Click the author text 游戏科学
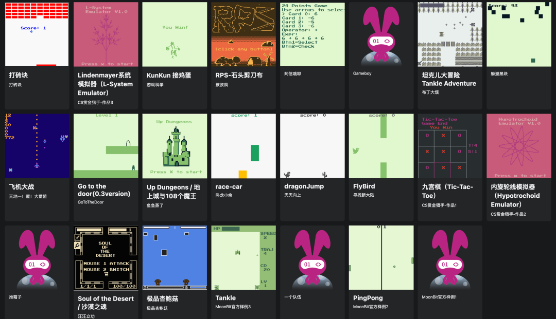Viewport: 556px width, 319px height. (155, 85)
